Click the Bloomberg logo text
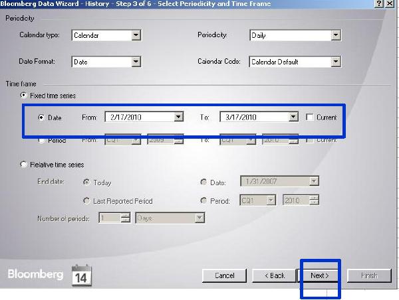Viewport: 399px width, 300px height. [35, 275]
